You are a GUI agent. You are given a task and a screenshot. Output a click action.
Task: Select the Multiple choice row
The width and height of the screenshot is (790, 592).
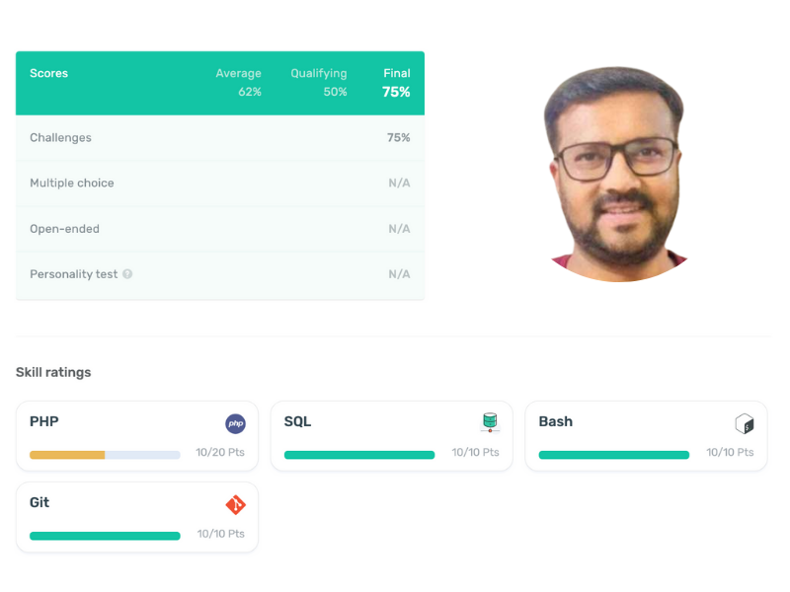pyautogui.click(x=220, y=184)
